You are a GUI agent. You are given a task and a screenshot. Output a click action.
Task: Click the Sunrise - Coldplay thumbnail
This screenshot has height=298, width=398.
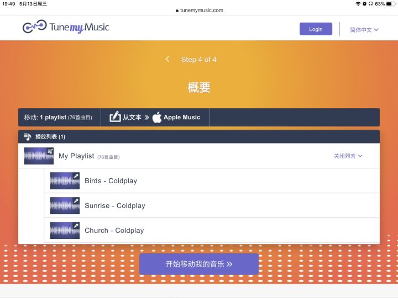click(65, 205)
